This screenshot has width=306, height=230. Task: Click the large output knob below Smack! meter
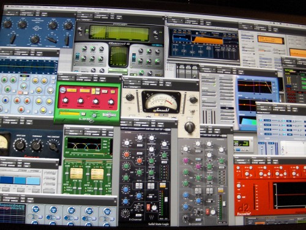[190, 127]
